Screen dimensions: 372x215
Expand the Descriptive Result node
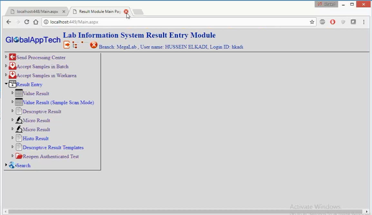[13, 111]
